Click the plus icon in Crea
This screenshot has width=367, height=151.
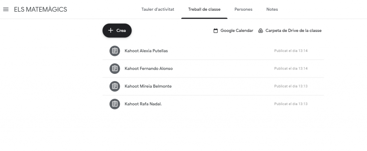(111, 30)
